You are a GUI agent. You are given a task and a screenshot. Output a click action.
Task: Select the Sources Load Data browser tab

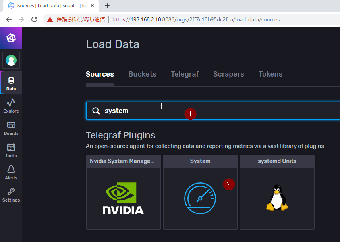point(51,6)
